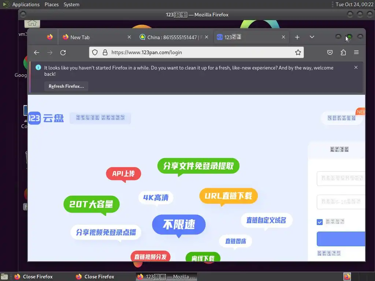
Task: Open the Extensions puzzle icon
Action: (x=343, y=52)
